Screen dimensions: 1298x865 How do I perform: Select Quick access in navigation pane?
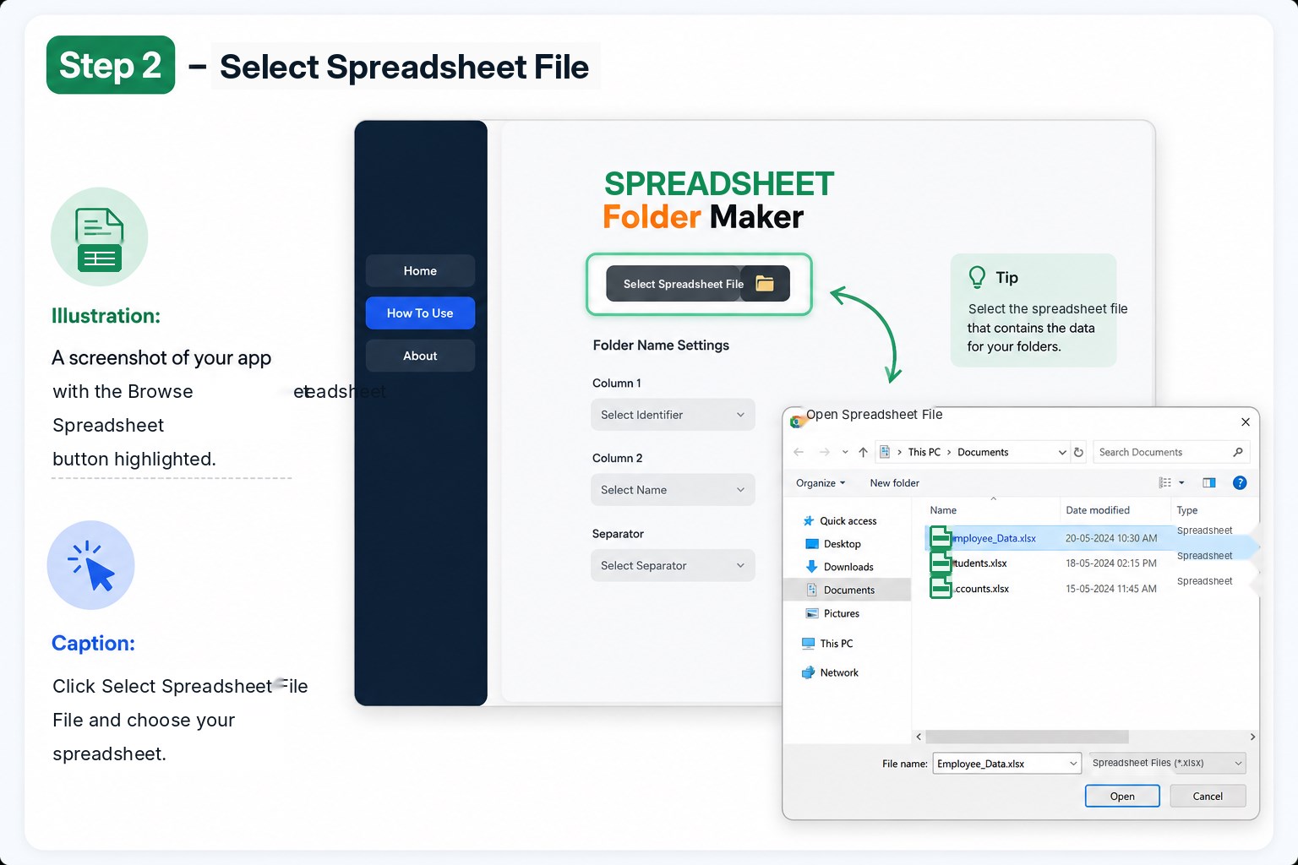coord(838,521)
